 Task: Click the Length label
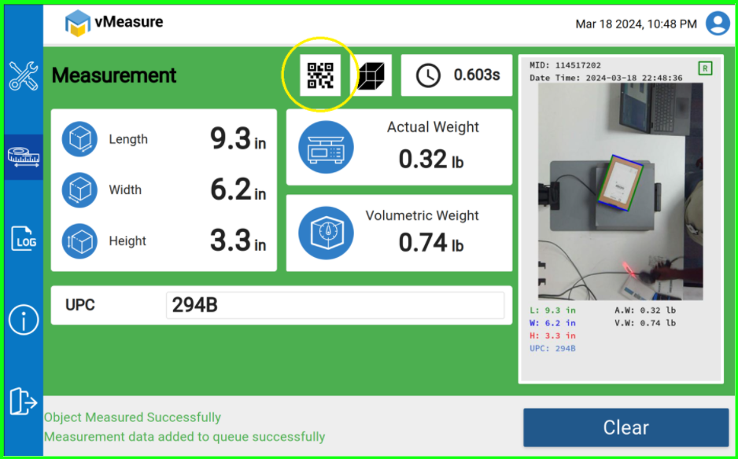pyautogui.click(x=128, y=139)
